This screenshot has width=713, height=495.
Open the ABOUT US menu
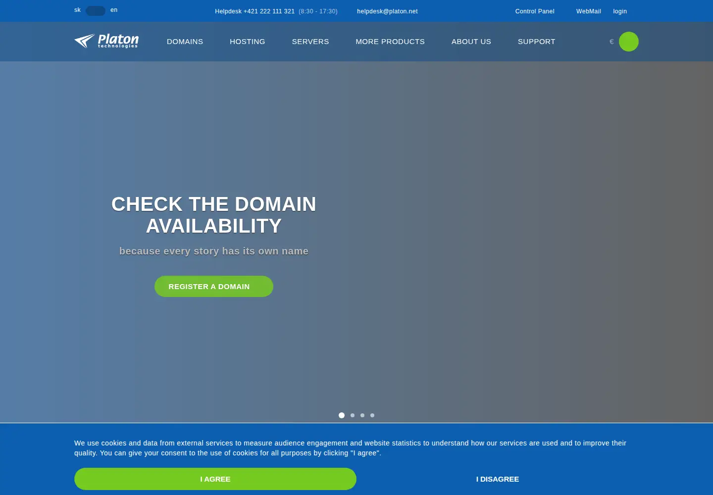471,42
